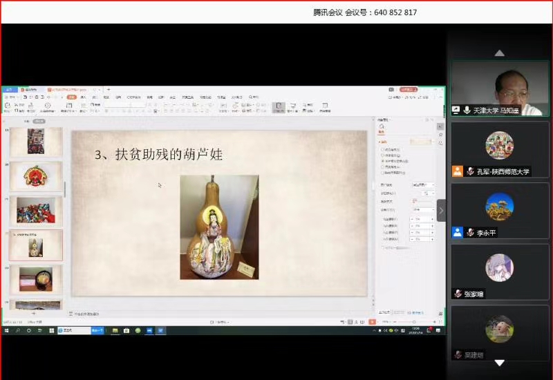
Task: Click the orange host icon beside 孔军-陕西师范大学
Action: (x=457, y=171)
